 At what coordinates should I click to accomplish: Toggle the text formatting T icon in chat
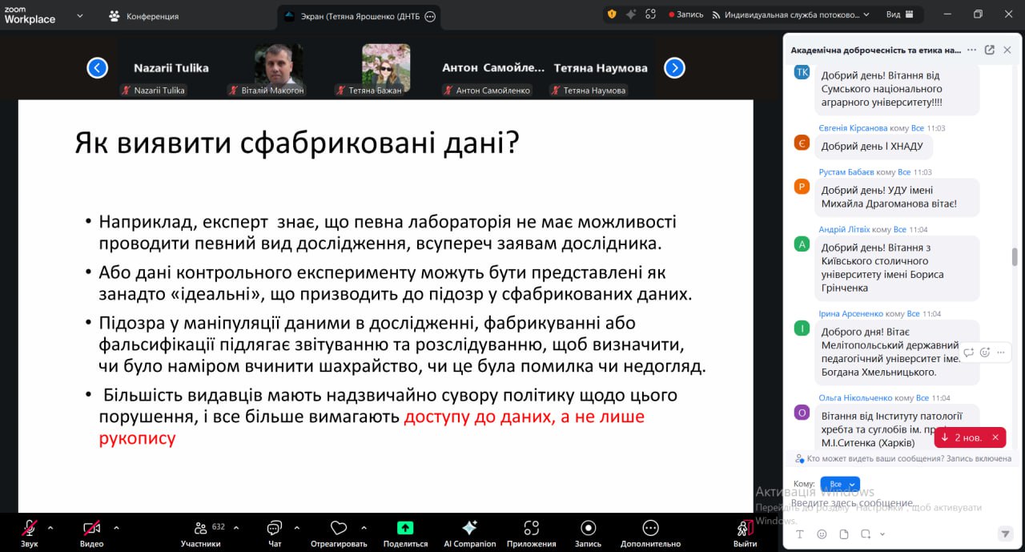799,534
